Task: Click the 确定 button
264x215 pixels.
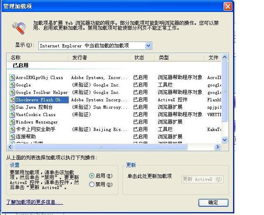Action: (x=213, y=203)
